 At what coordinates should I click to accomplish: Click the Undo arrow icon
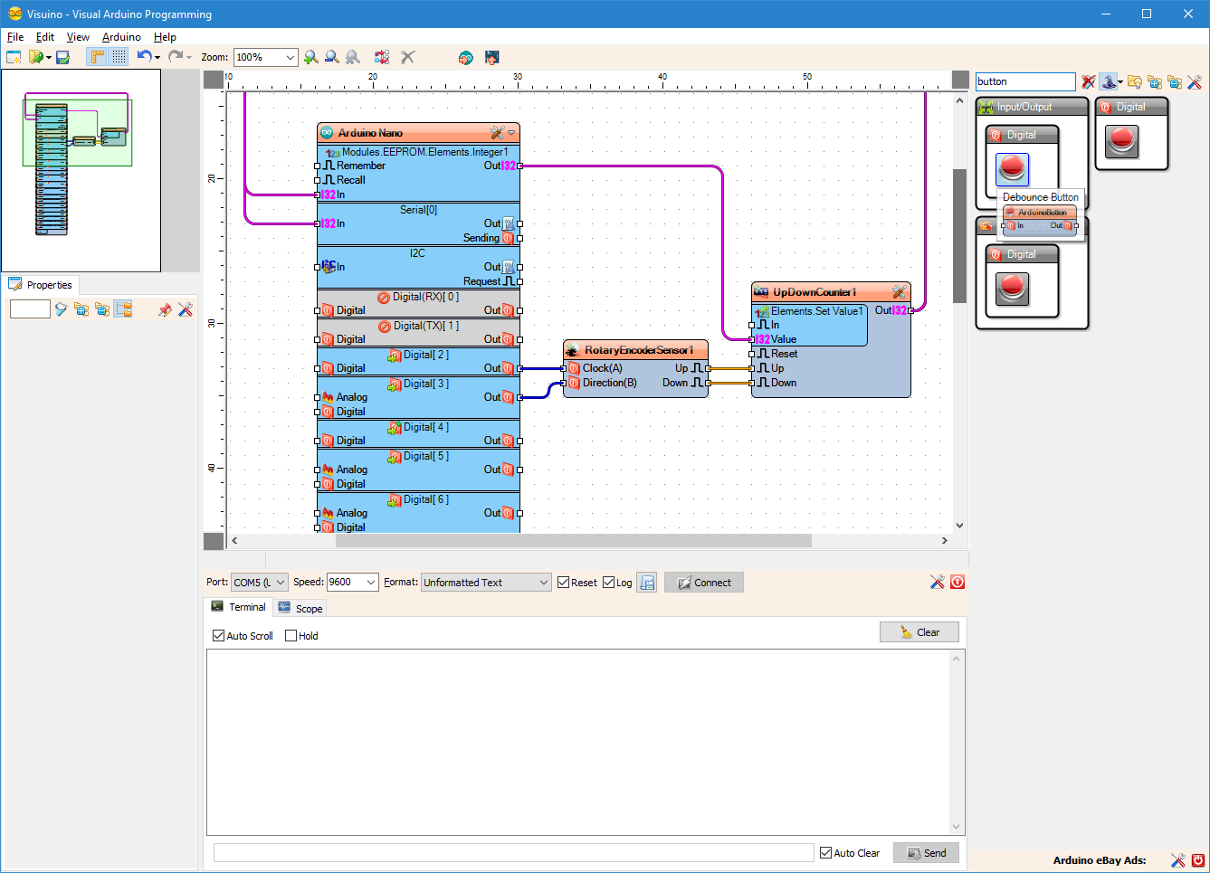(x=143, y=56)
